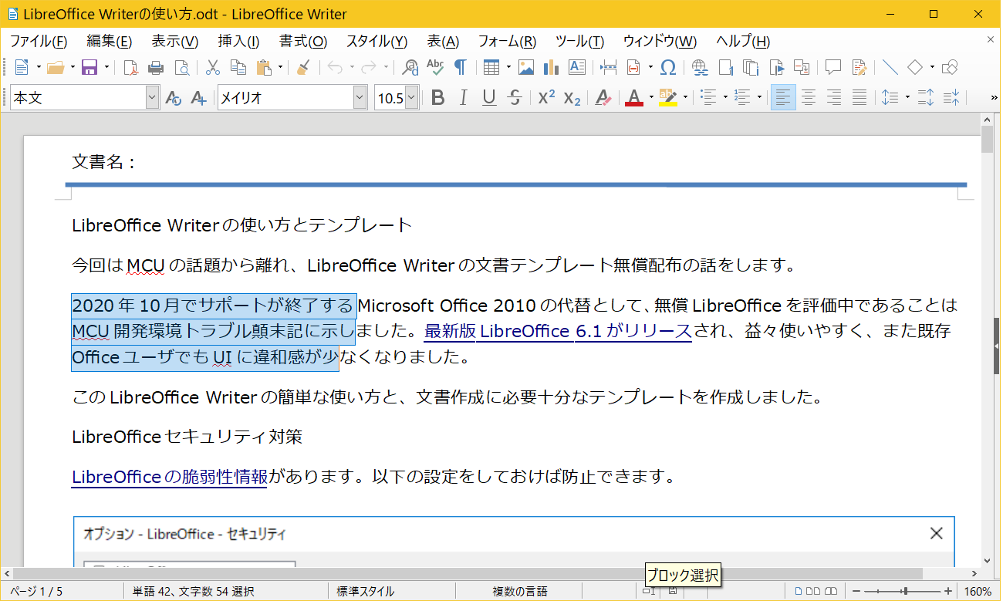Insert a chart
Image resolution: width=1003 pixels, height=601 pixels.
tap(551, 68)
